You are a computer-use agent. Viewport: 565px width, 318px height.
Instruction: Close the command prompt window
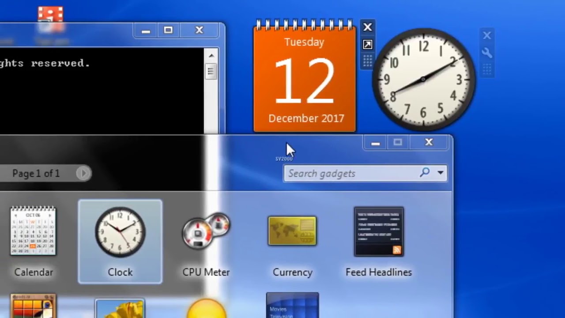199,30
